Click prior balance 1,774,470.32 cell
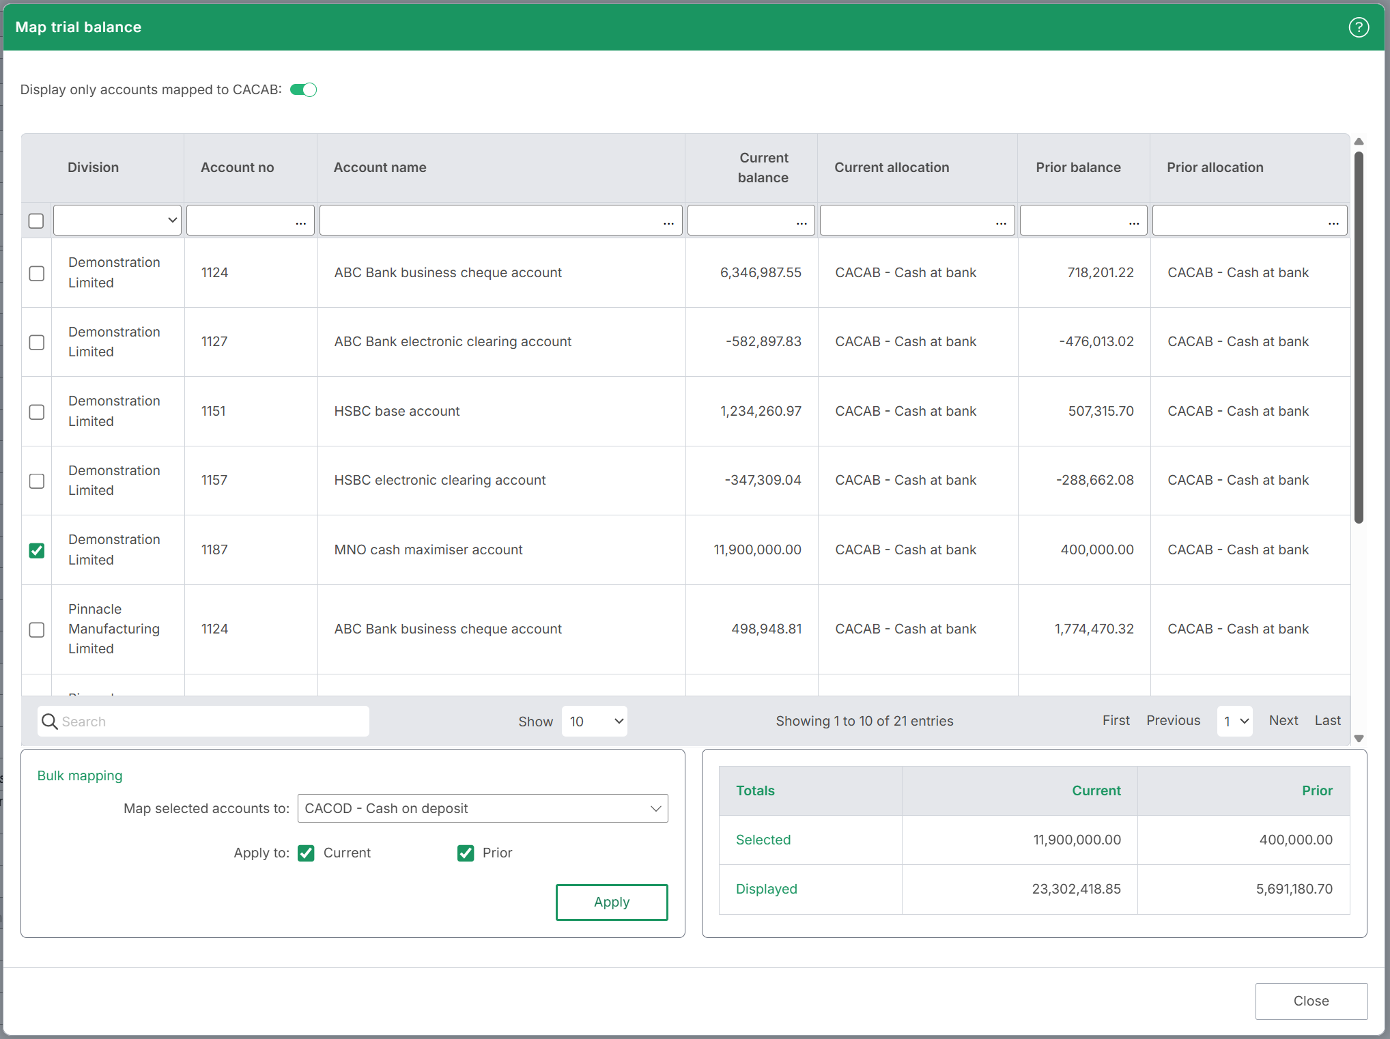The image size is (1390, 1039). 1094,629
